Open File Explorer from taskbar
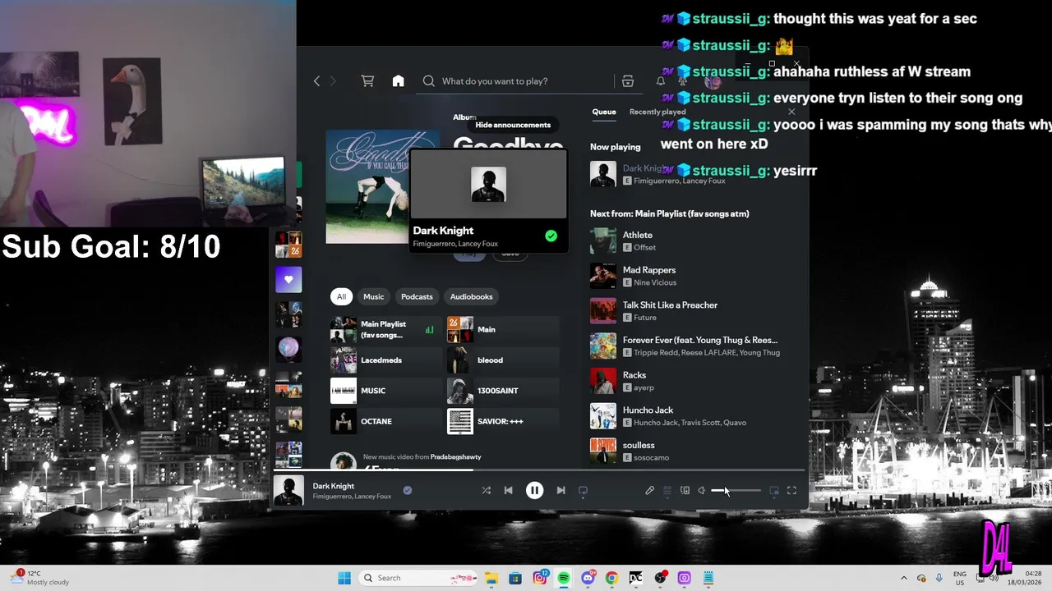 tap(491, 578)
